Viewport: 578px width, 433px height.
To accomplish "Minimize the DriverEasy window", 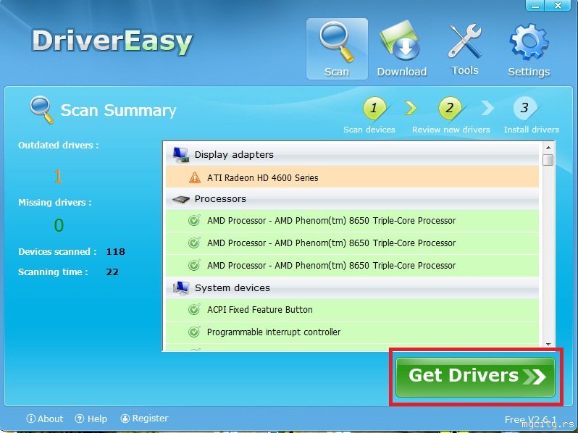I will click(535, 6).
